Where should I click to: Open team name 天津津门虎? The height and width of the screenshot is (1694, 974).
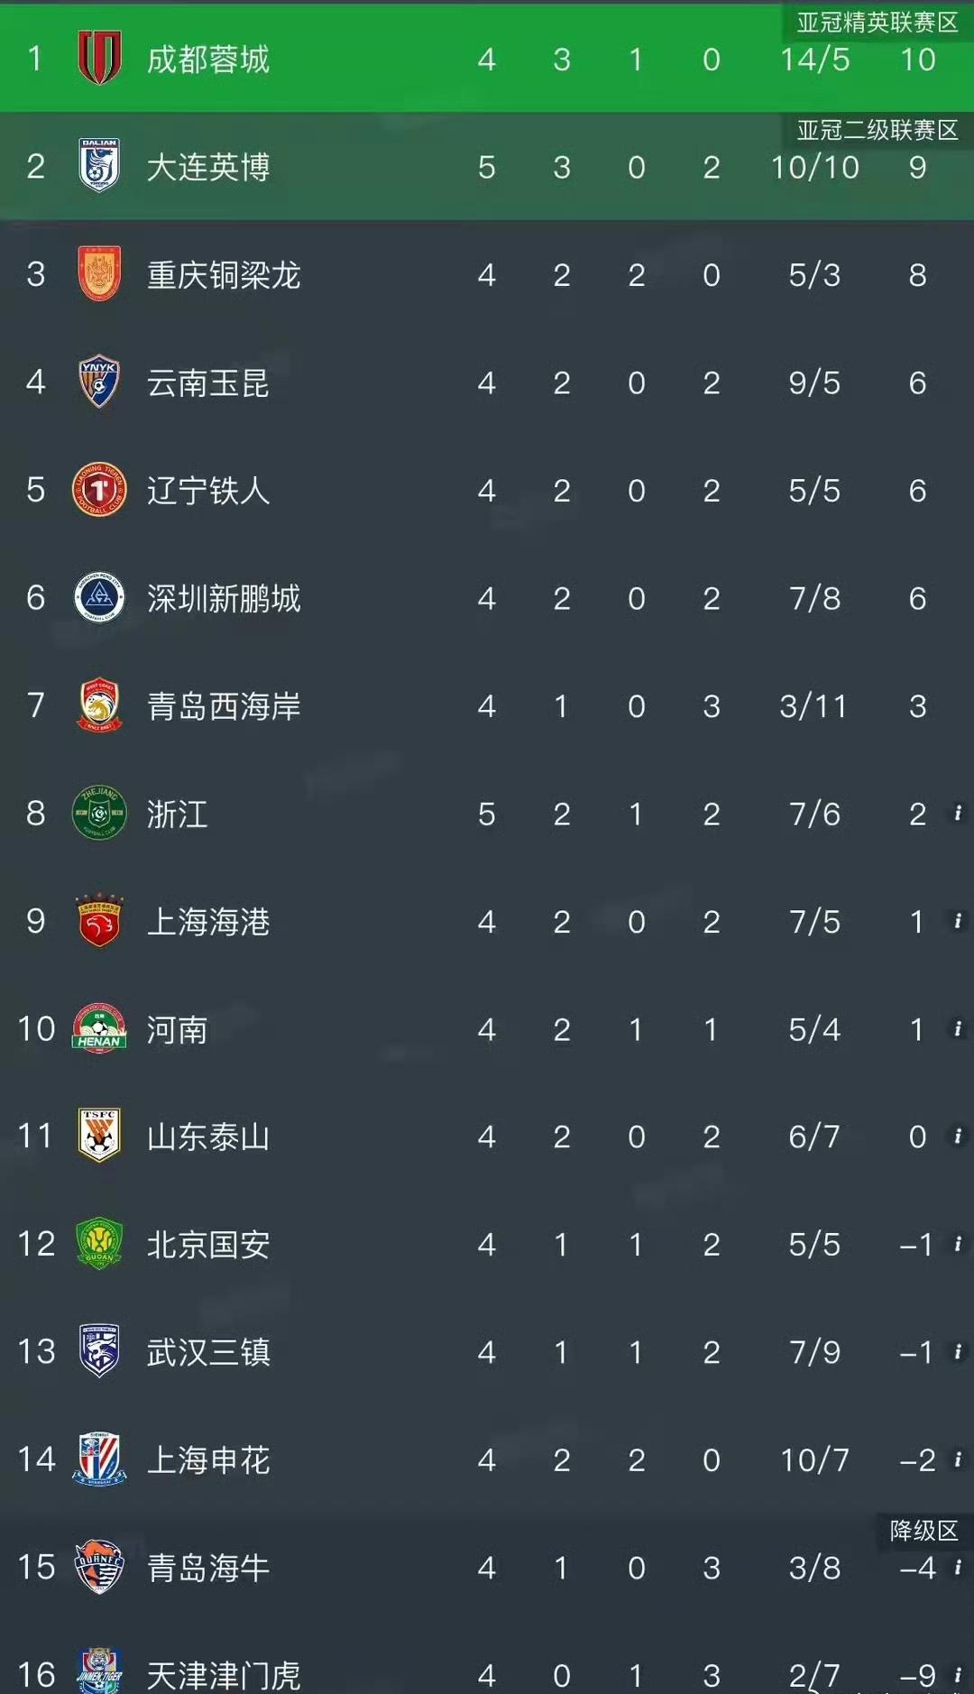pyautogui.click(x=223, y=1675)
